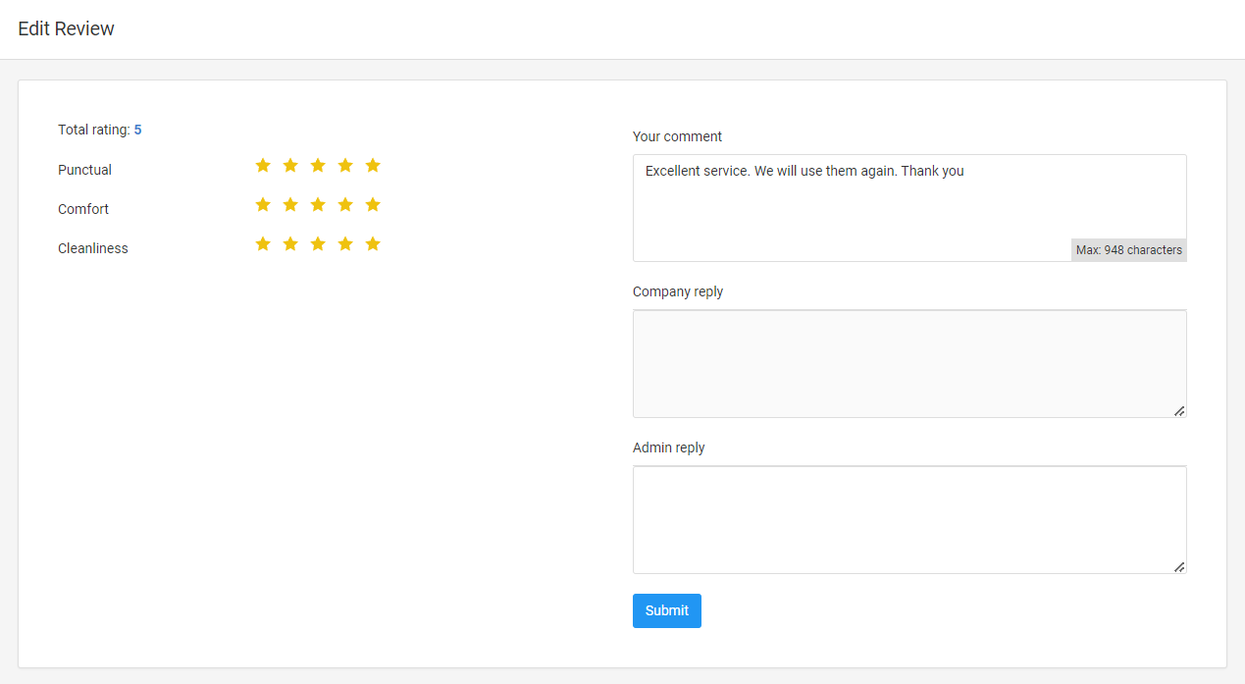This screenshot has width=1245, height=684.
Task: Rate Comfort five stars
Action: [x=373, y=205]
